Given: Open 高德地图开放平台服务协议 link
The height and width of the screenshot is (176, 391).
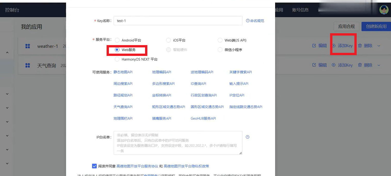Looking at the screenshot, I should 137,166.
